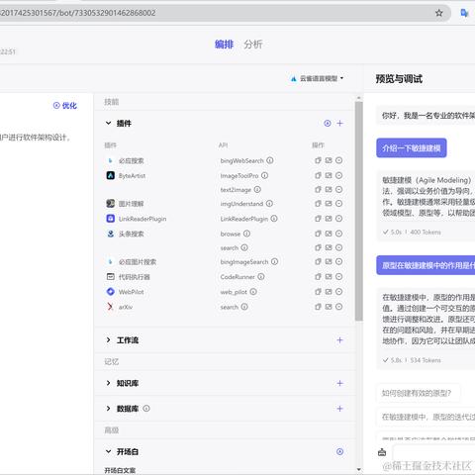Image resolution: width=475 pixels, height=475 pixels.
Task: Click the auto-generate icon for 开场白
Action: [340, 451]
